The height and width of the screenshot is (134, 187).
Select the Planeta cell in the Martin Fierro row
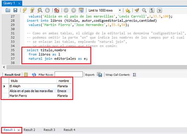64,96
